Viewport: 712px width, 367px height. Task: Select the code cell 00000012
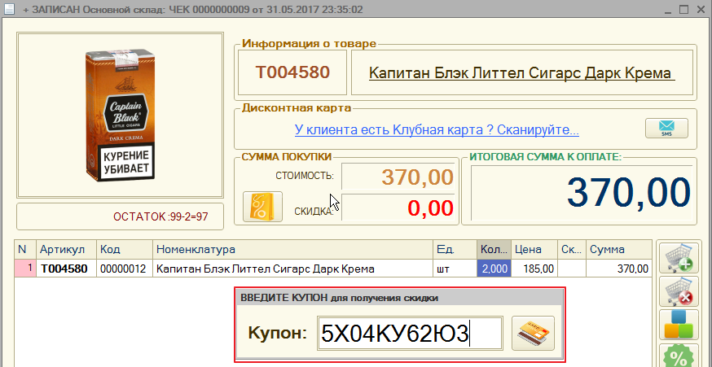coord(125,269)
